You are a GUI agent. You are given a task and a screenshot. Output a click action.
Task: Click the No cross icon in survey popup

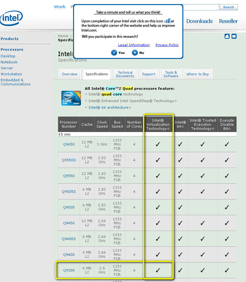pyautogui.click(x=135, y=53)
